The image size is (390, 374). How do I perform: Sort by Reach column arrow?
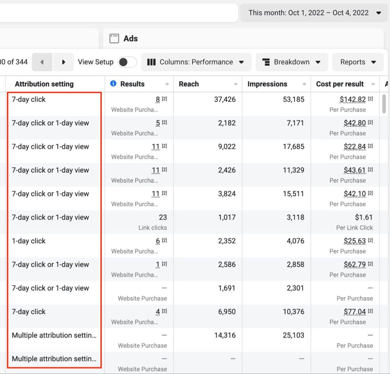(x=236, y=84)
